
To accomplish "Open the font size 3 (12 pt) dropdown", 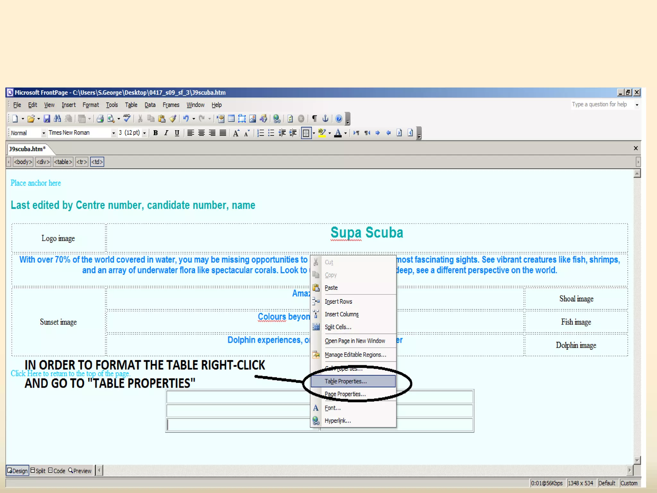I will [144, 133].
